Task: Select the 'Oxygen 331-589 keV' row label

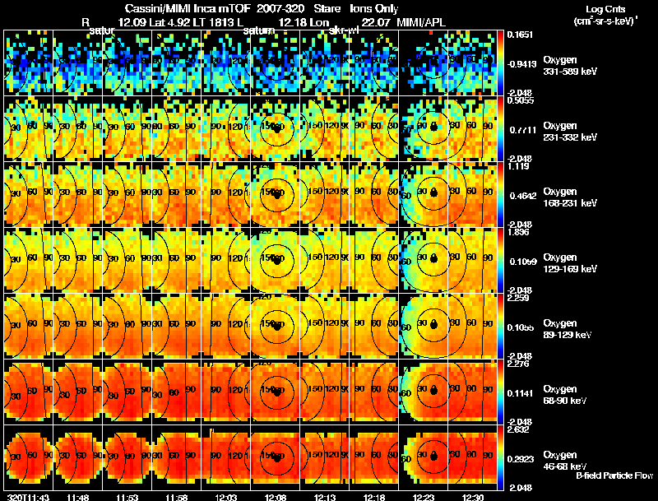Action: tap(570, 66)
